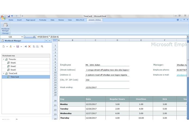Screen dimensions: 189x134
Task: Click the Overtime table header
Action: coord(141,99)
